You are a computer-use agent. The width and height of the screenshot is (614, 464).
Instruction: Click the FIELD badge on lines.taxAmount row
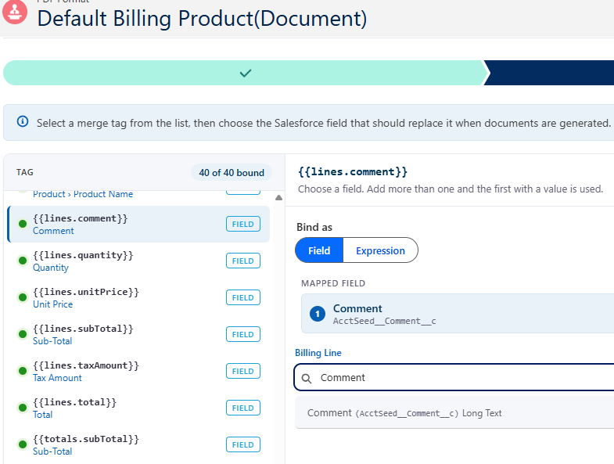coord(243,371)
